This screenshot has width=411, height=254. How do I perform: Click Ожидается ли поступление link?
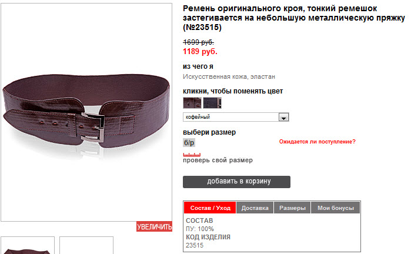click(317, 142)
